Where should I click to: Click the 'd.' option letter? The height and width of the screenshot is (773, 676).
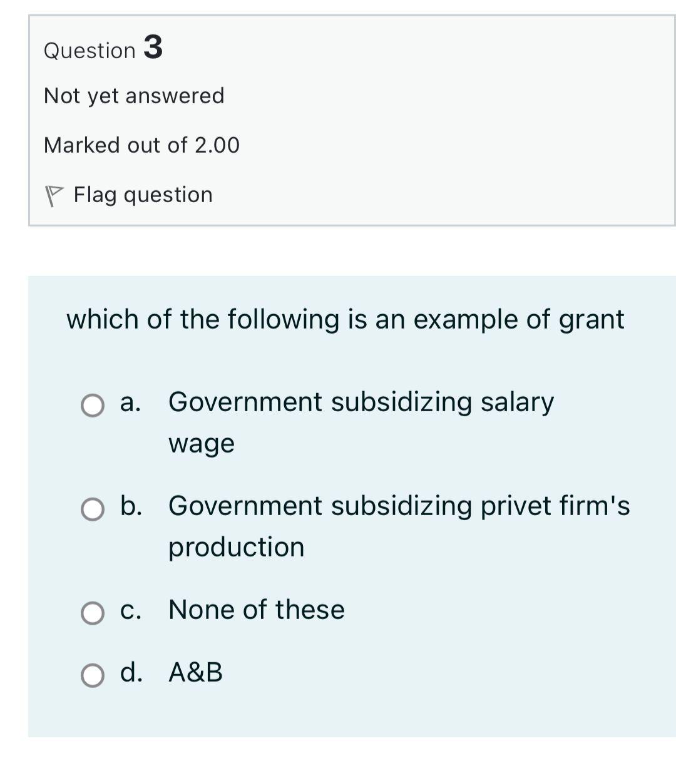131,672
